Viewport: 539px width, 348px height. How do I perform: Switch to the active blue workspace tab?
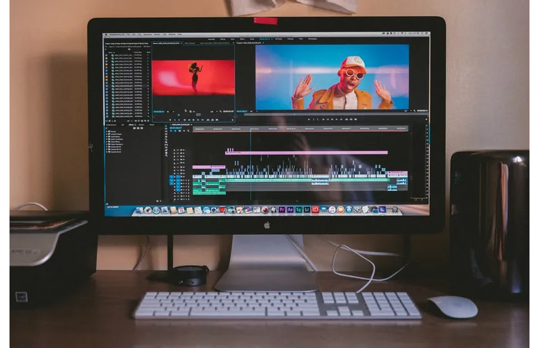[264, 39]
